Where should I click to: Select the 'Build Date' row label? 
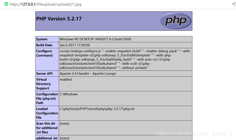(44, 45)
